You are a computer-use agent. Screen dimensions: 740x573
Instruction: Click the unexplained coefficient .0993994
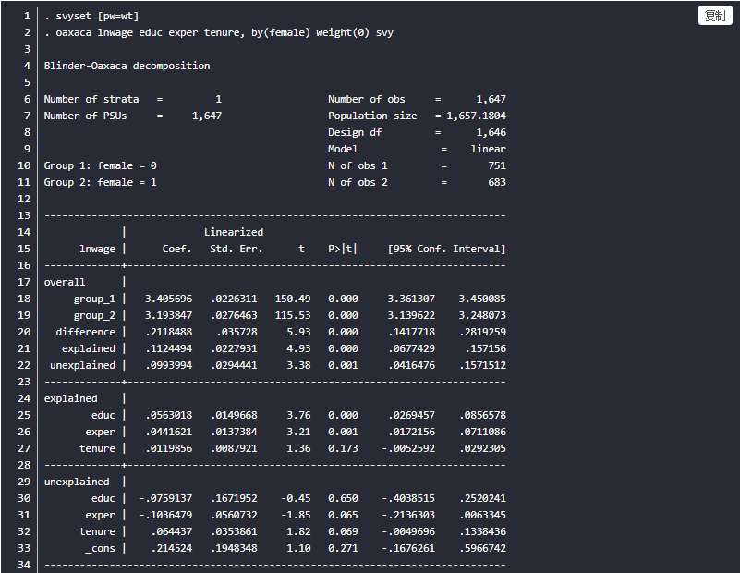pyautogui.click(x=168, y=365)
